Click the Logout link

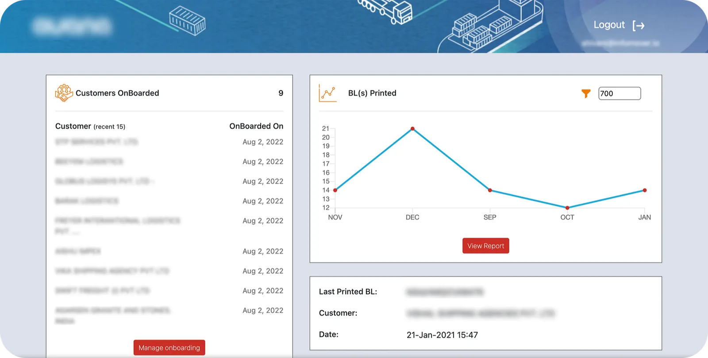[609, 25]
